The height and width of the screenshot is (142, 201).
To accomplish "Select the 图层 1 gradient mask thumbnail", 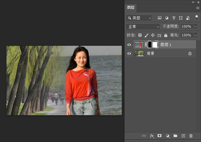I will click(153, 45).
